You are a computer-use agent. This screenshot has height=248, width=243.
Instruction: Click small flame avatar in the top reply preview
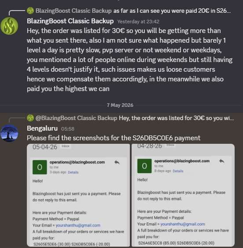[x=30, y=11]
